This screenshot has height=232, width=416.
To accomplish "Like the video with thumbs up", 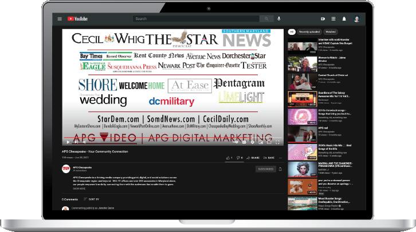I will click(x=229, y=158).
